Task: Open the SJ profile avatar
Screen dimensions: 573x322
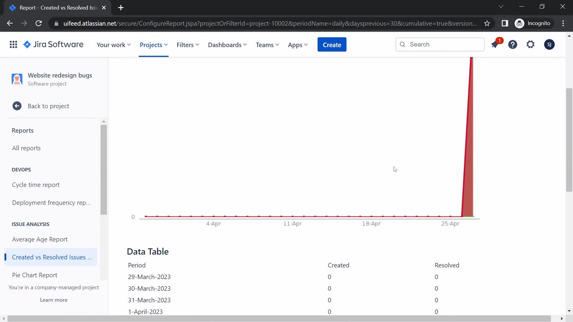Action: click(549, 45)
